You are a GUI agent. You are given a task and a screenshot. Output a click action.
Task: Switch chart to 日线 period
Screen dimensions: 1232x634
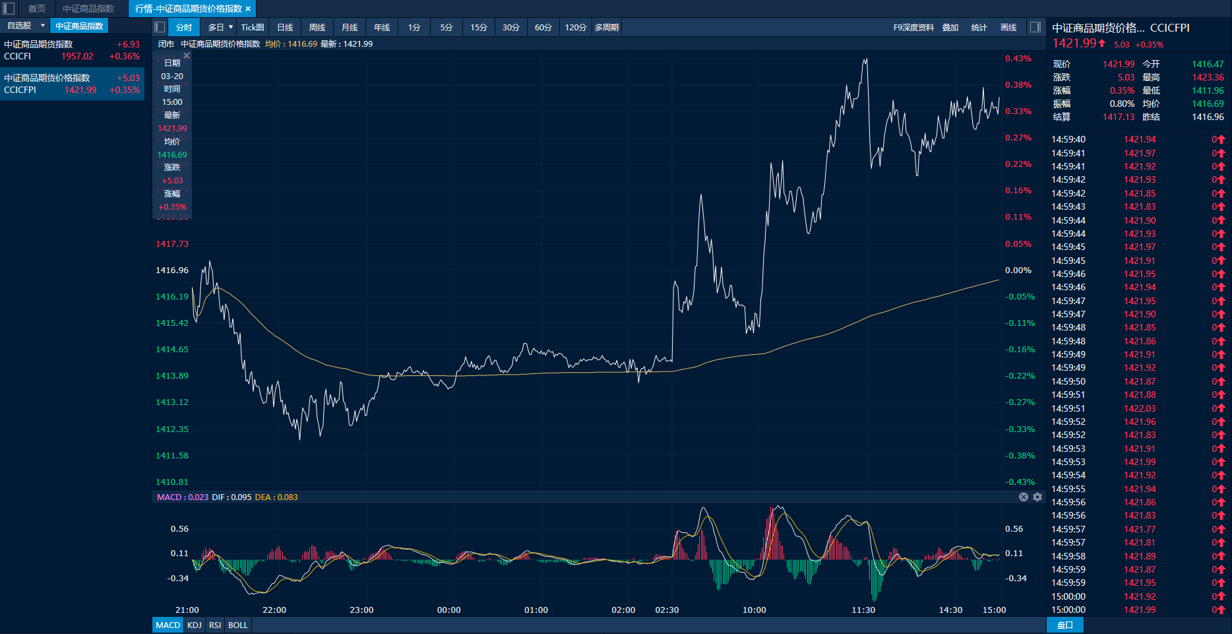pyautogui.click(x=285, y=27)
